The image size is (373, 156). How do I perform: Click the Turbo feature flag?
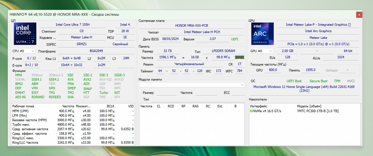point(104,92)
